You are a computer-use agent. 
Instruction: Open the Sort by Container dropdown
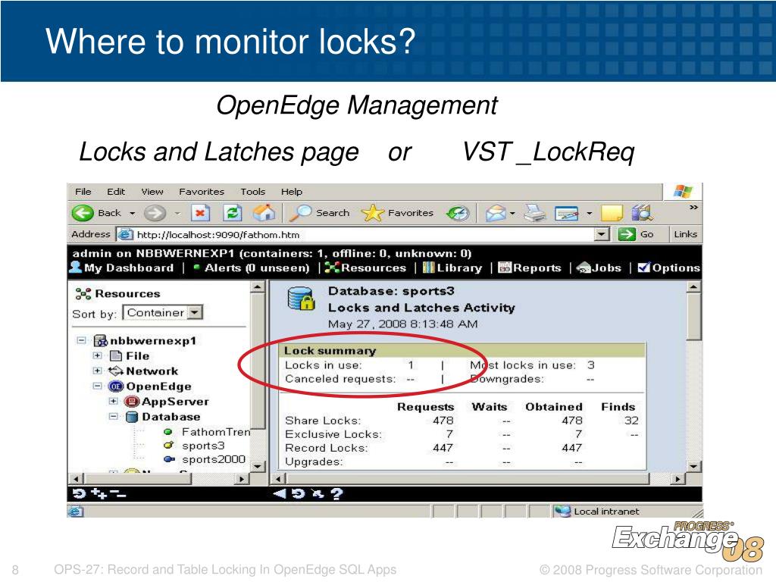click(x=196, y=312)
